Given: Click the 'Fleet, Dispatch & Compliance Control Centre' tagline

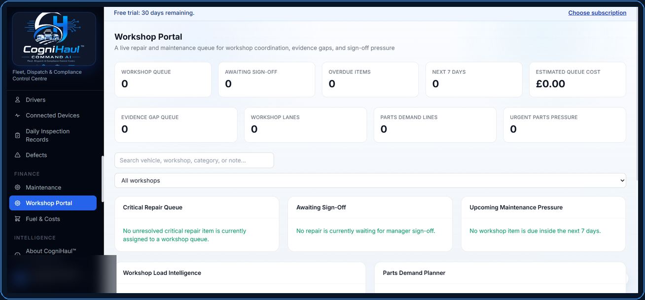Looking at the screenshot, I should 47,75.
